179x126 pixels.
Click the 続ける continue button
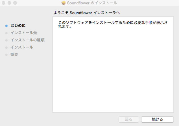point(158,120)
